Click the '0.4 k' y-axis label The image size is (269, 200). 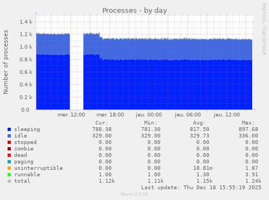(x=26, y=85)
